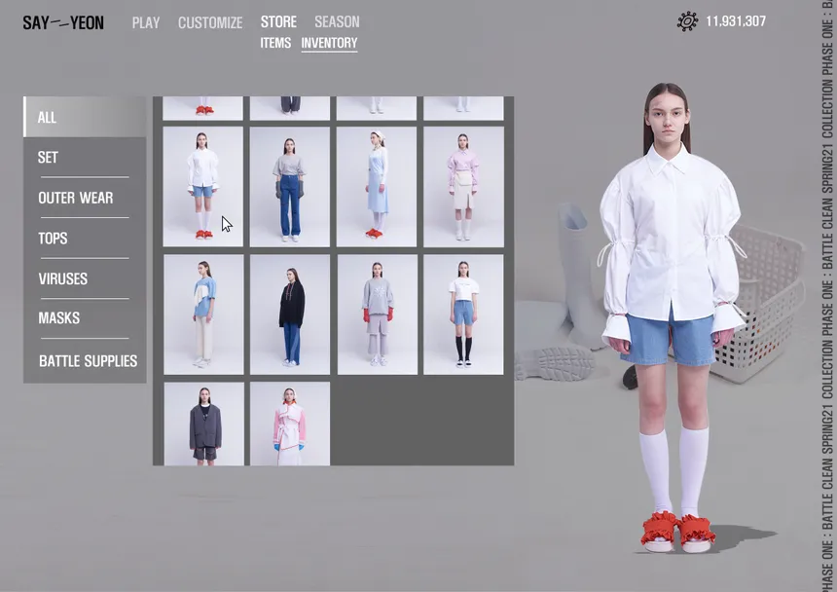
Task: Click the 11,931,307 currency balance
Action: [736, 21]
